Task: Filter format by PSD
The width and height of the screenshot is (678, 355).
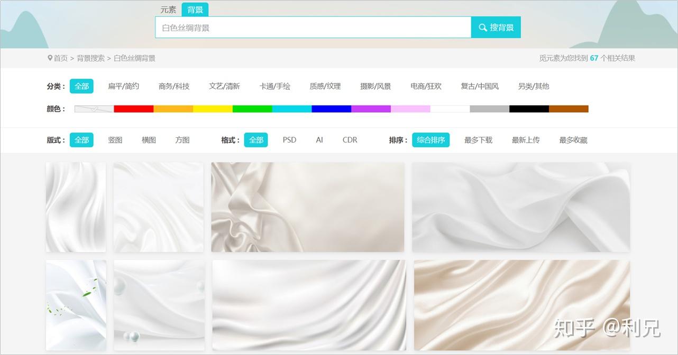Action: [x=289, y=140]
